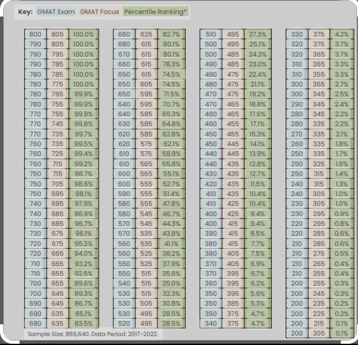
Task: Select the GMAT Exam score 510 cell
Action: click(x=211, y=34)
